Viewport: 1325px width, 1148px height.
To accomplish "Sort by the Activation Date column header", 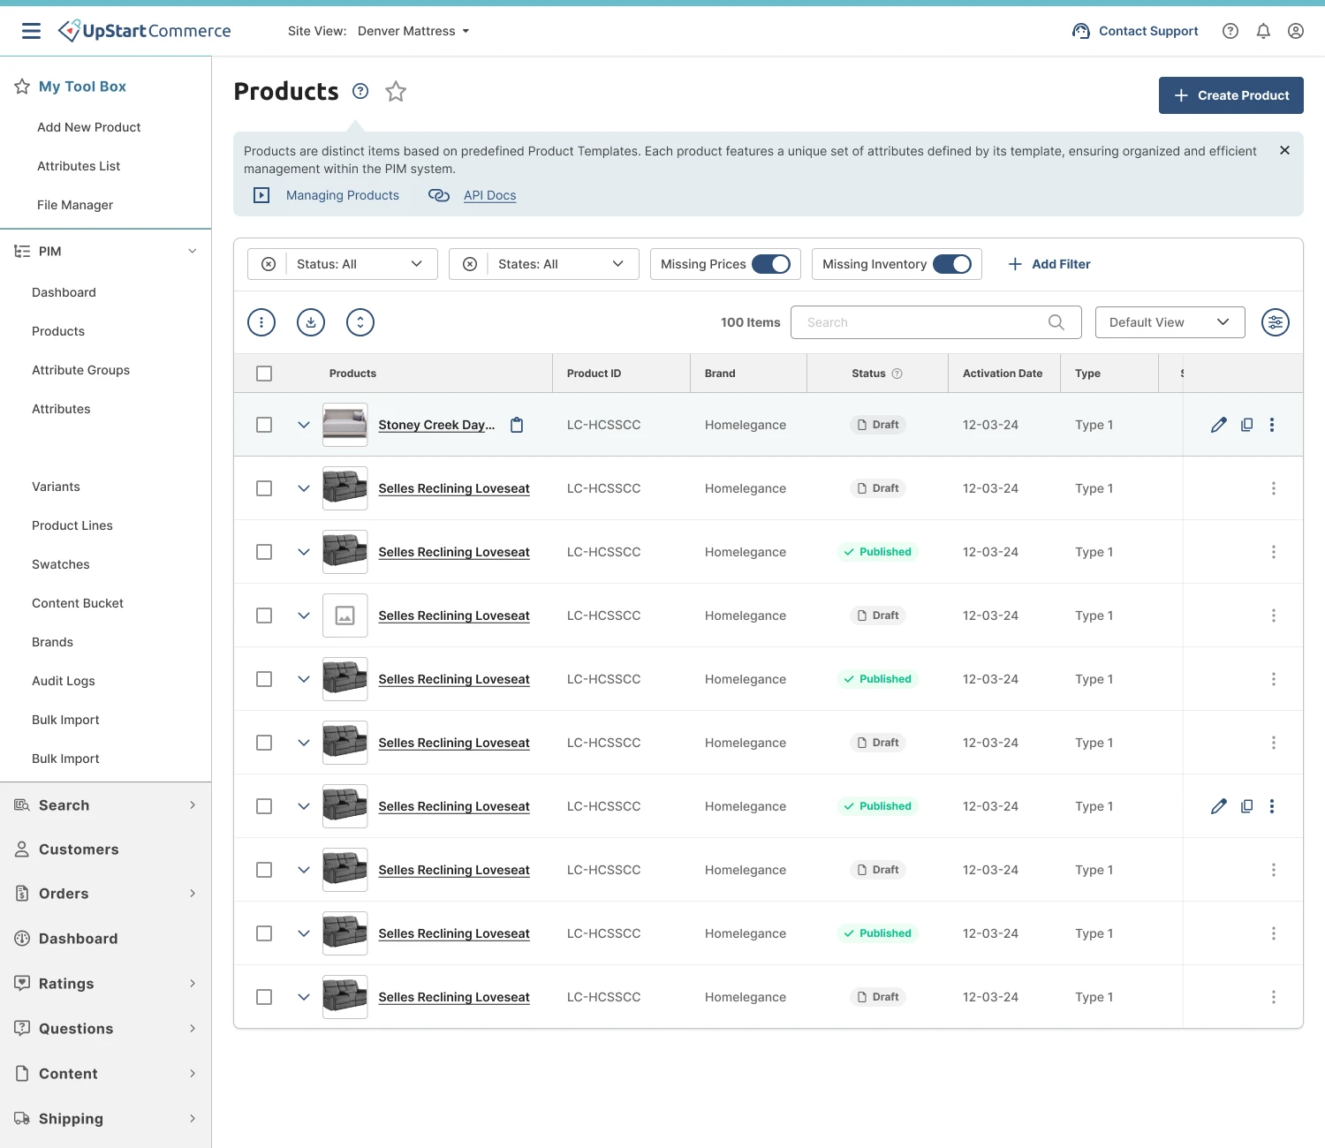I will point(1003,374).
